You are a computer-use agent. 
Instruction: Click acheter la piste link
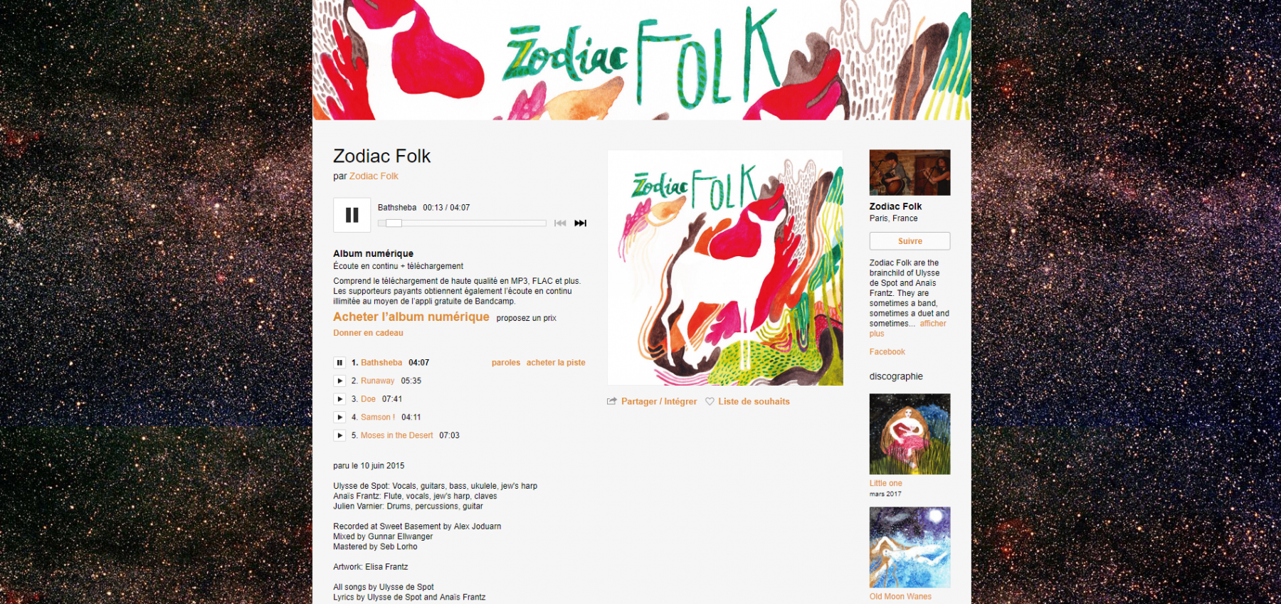pyautogui.click(x=556, y=363)
